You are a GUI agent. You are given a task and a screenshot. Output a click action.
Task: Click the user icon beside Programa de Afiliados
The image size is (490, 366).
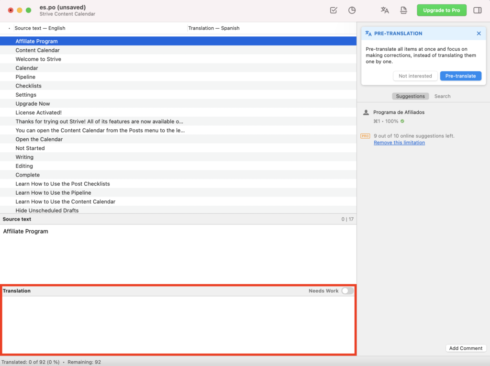[x=366, y=112]
